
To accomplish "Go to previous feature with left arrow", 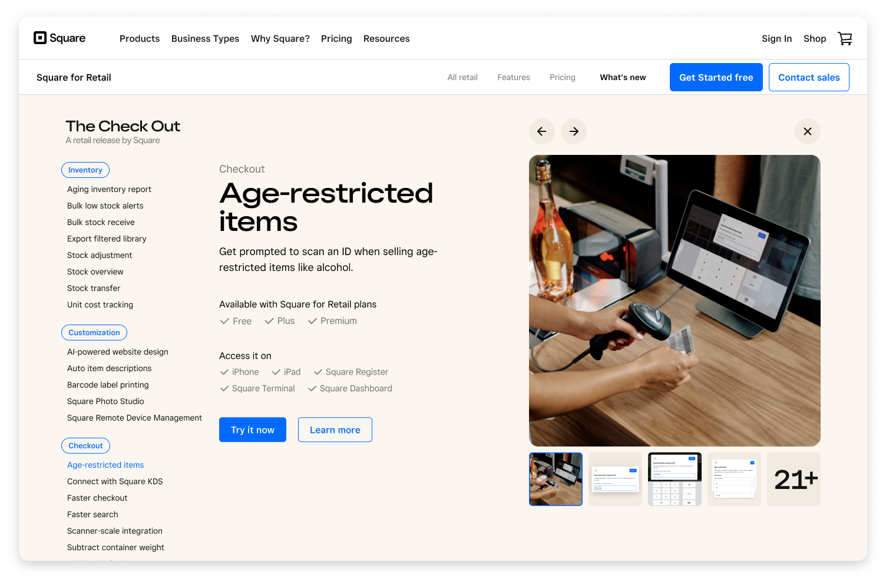I will pyautogui.click(x=542, y=131).
